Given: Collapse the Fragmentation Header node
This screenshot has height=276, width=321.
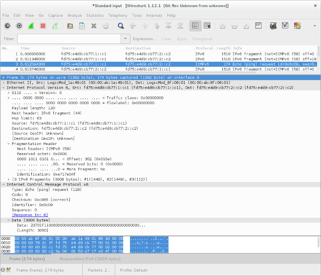Looking at the screenshot, I should (8, 144).
